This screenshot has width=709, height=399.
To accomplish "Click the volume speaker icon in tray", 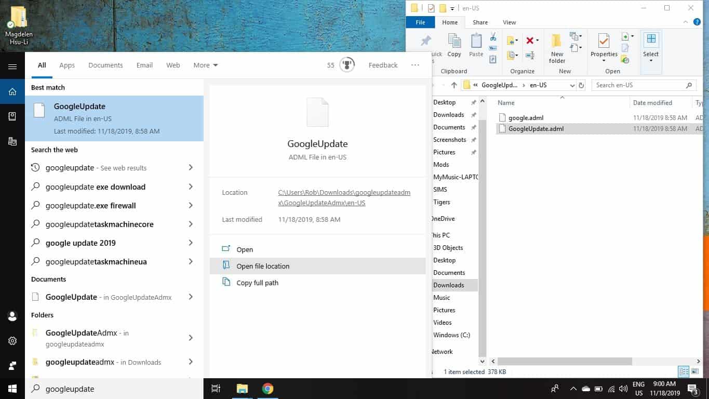I will click(623, 389).
